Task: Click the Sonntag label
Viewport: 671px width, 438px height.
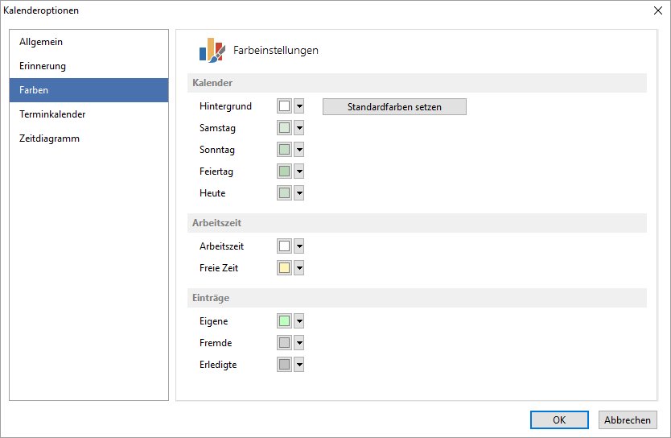Action: click(x=217, y=150)
